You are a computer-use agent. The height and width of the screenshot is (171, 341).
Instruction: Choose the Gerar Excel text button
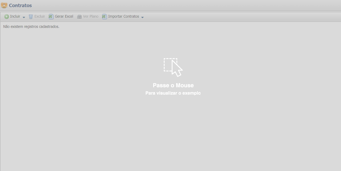pyautogui.click(x=64, y=17)
